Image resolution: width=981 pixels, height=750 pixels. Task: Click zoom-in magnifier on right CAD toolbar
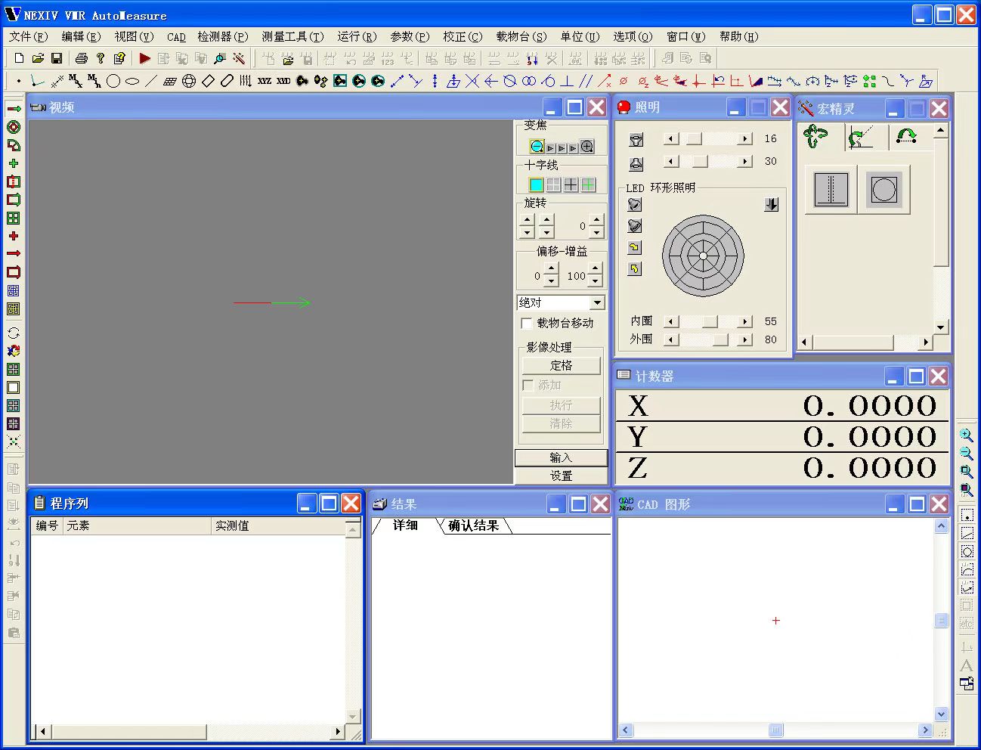pyautogui.click(x=967, y=435)
